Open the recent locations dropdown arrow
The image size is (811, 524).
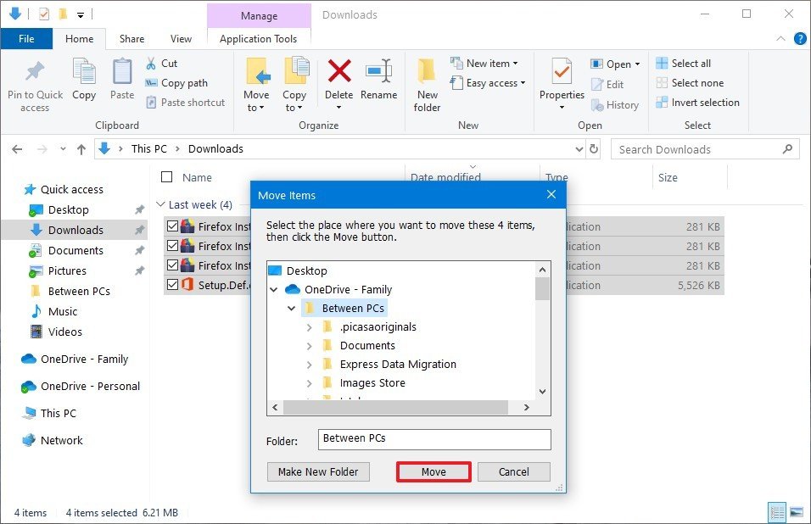(x=63, y=149)
